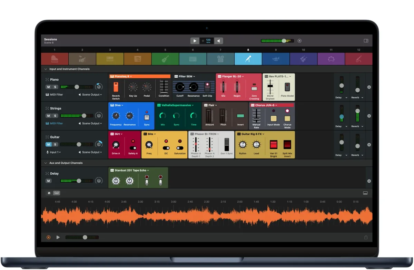Image resolution: width=414 pixels, height=270 pixels.
Task: Switch to the scene 9 trumpet tile
Action: (x=276, y=59)
